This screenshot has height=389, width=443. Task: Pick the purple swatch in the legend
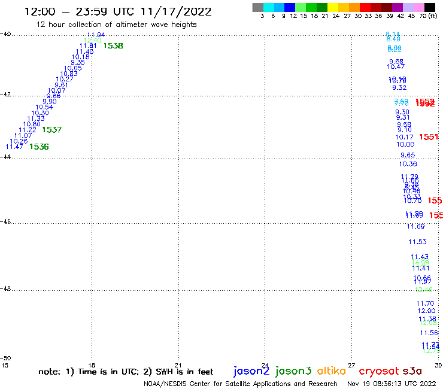(x=397, y=7)
